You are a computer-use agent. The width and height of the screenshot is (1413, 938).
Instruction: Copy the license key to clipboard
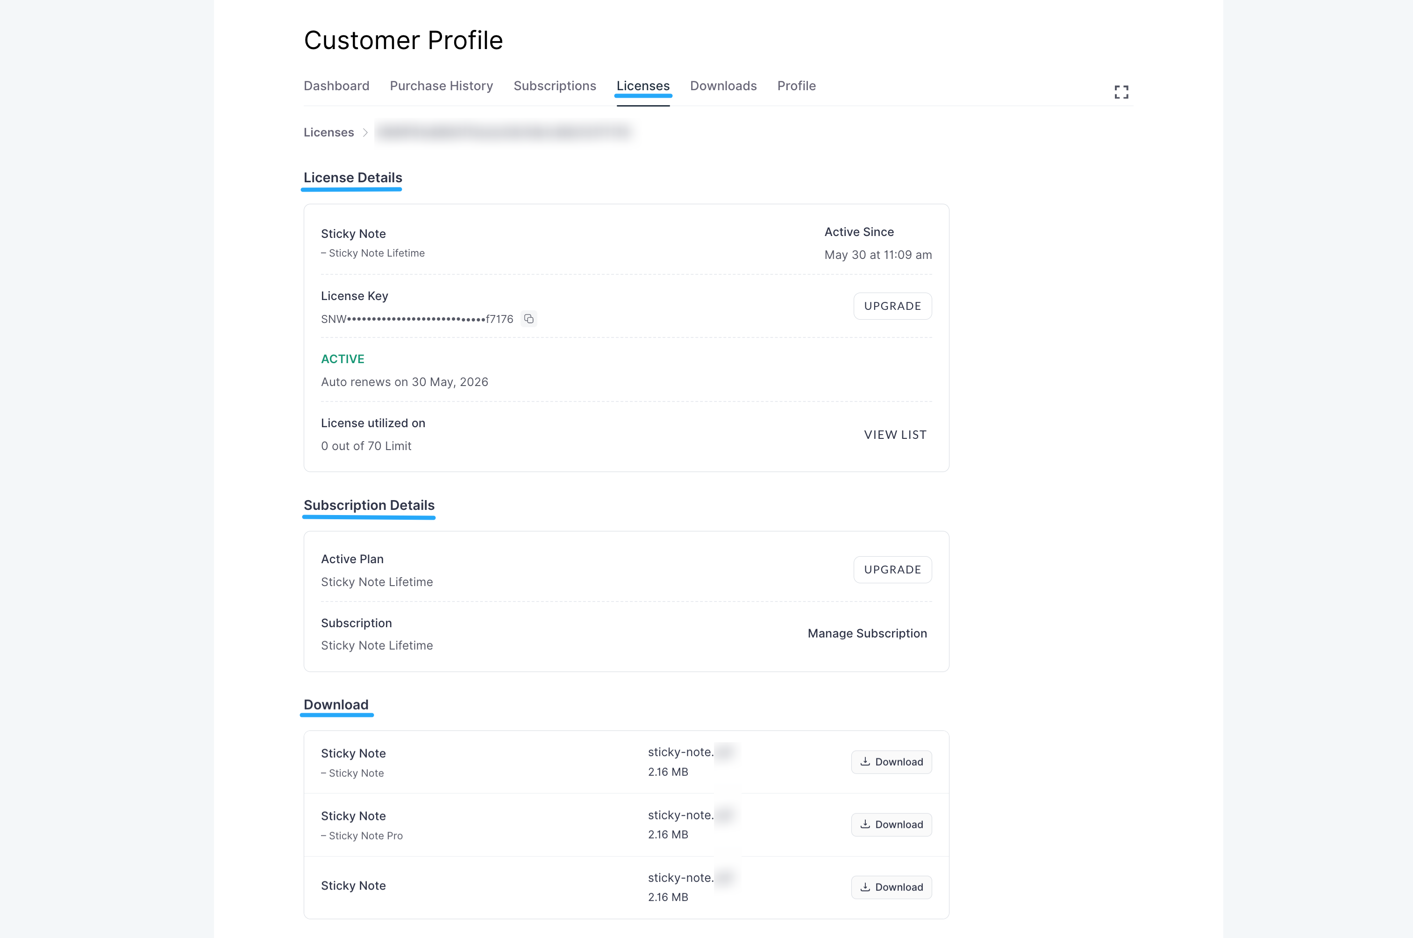coord(528,319)
